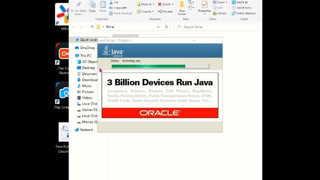Click Paste shortcut in ribbon
Image resolution: width=320 pixels, height=180 pixels.
(120, 13)
